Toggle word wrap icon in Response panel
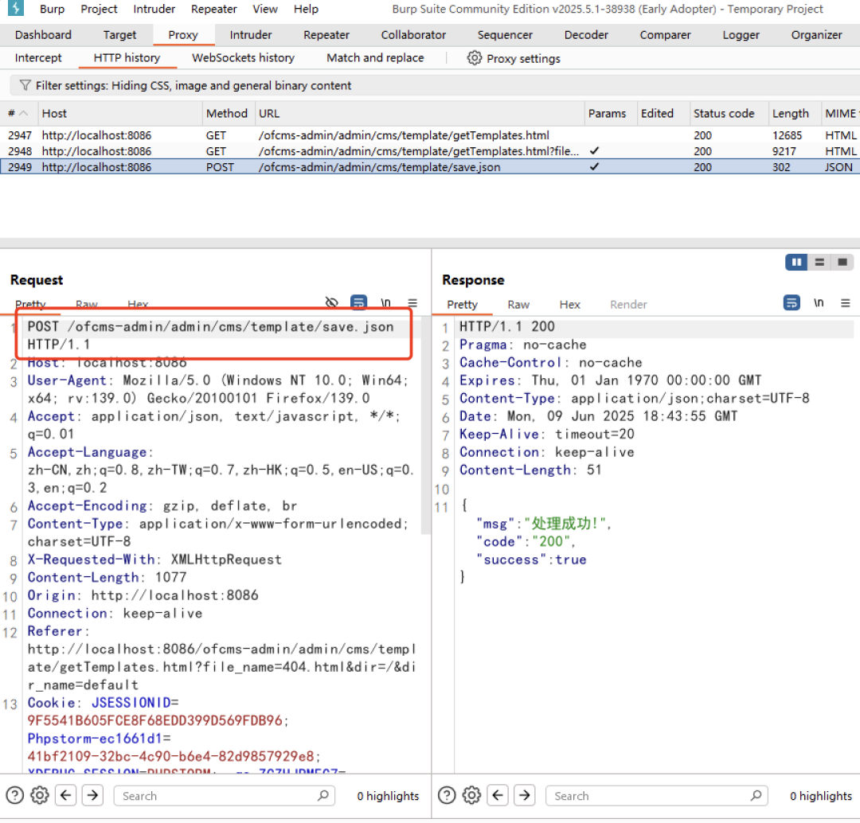 [x=792, y=302]
